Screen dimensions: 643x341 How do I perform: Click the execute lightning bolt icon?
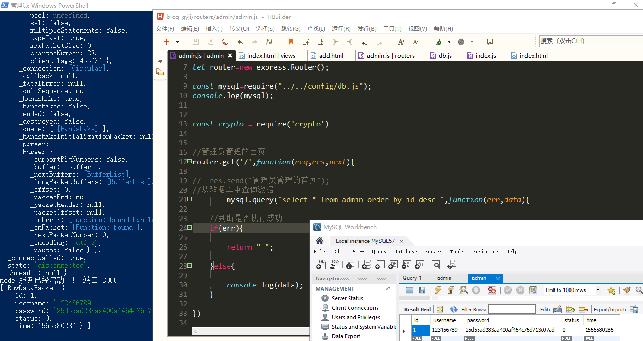click(438, 290)
